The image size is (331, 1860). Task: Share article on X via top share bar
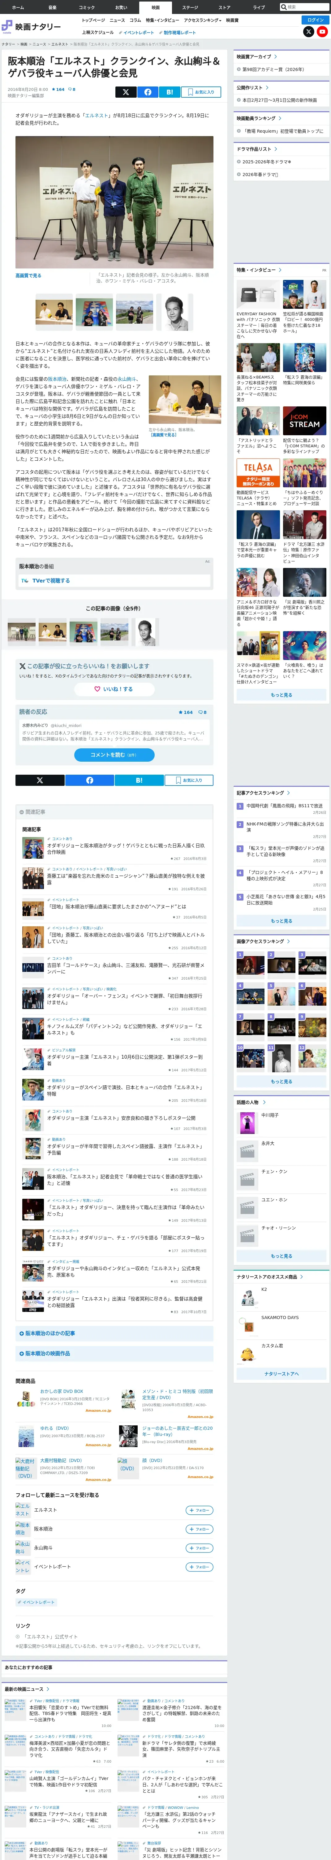click(x=126, y=92)
